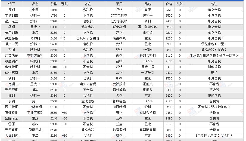246x141 pixels.
Task: Click the 1030 price value
Action: pyautogui.click(x=54, y=10)
